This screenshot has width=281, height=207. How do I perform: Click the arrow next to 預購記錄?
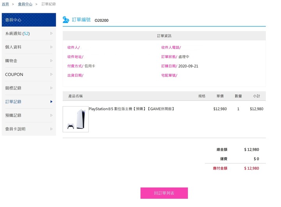(x=52, y=115)
